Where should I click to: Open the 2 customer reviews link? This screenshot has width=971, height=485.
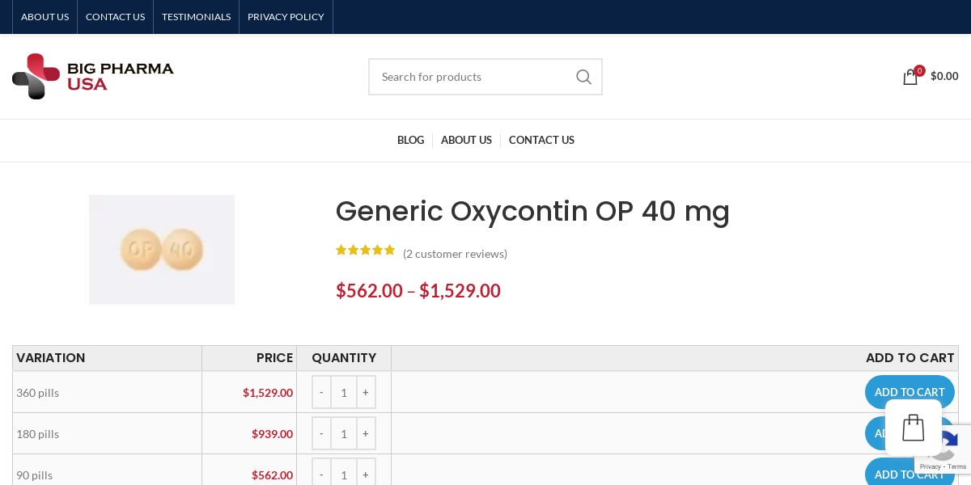point(455,254)
